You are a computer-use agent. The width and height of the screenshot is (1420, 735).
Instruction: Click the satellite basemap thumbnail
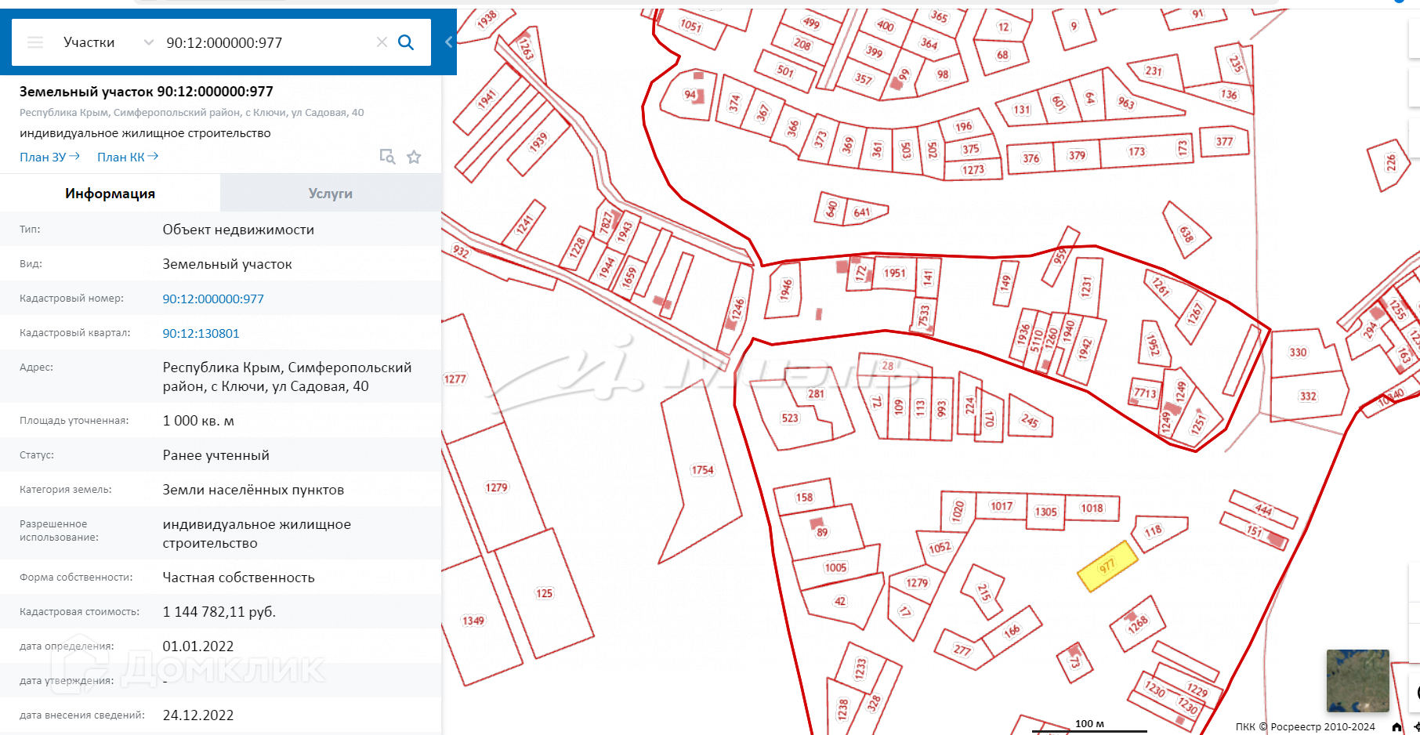click(x=1357, y=679)
